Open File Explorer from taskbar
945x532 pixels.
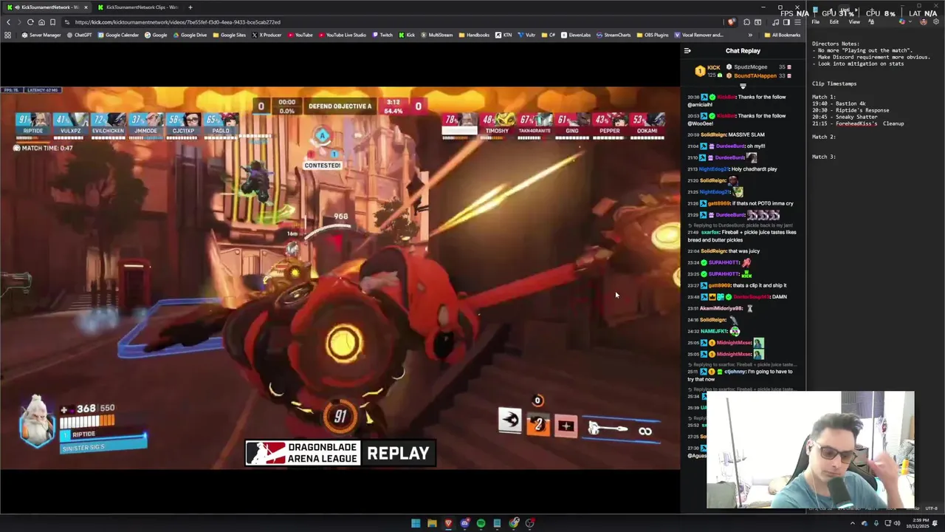(432, 523)
